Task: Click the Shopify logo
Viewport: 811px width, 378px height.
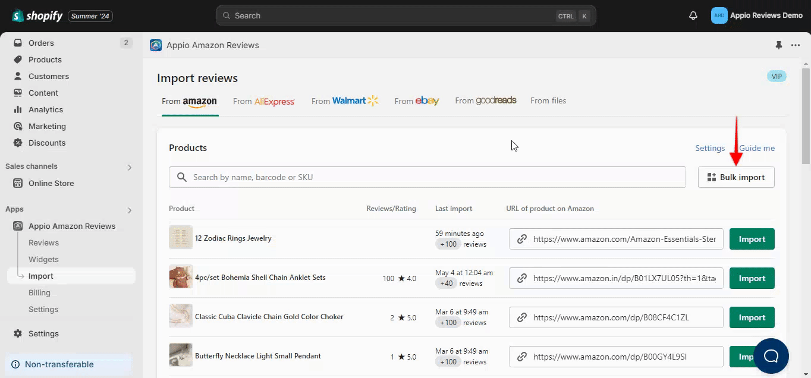Action: point(37,16)
